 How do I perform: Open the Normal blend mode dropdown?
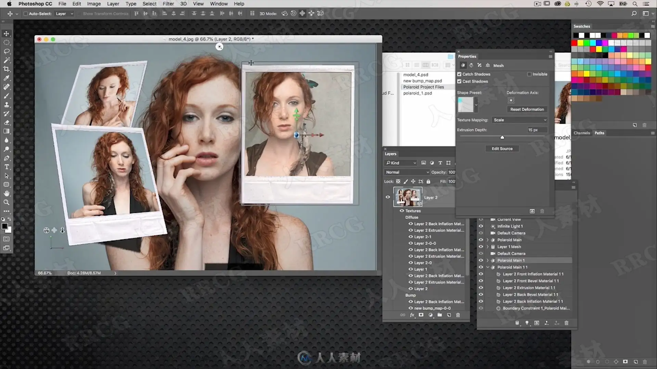[407, 172]
